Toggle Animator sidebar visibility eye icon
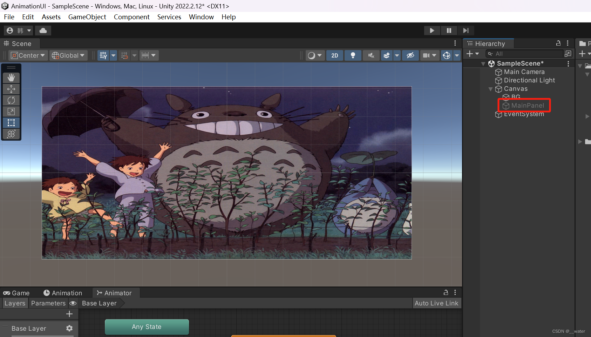 coord(73,303)
